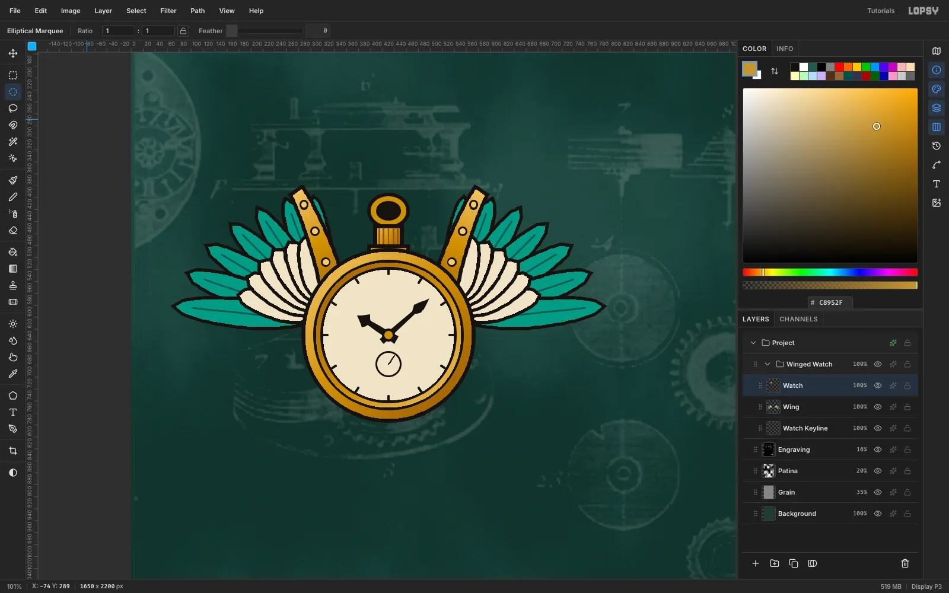The image size is (949, 593).
Task: Delete layer with the trash icon
Action: pos(905,563)
